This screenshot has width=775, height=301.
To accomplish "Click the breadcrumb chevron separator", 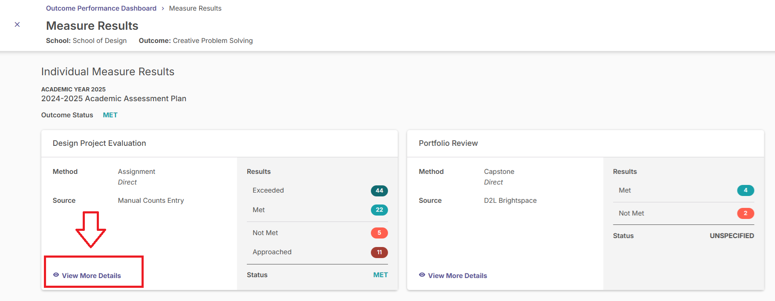I will pyautogui.click(x=163, y=9).
